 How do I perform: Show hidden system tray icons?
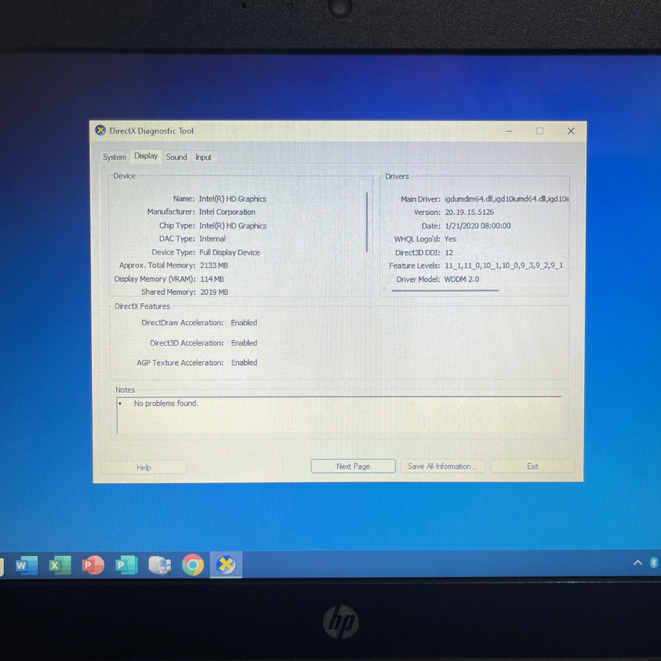(637, 563)
